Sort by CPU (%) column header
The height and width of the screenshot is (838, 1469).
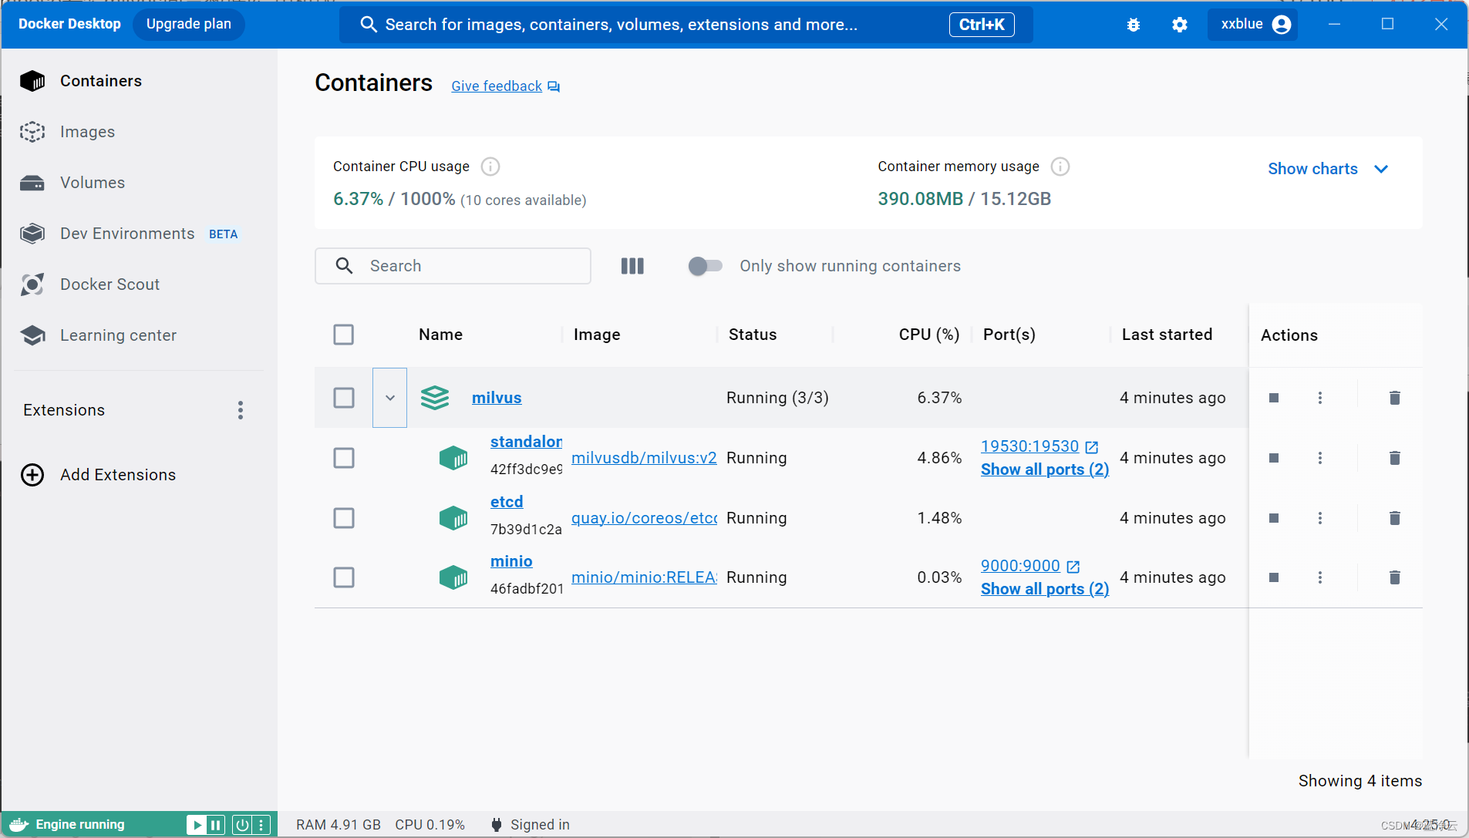pos(929,335)
